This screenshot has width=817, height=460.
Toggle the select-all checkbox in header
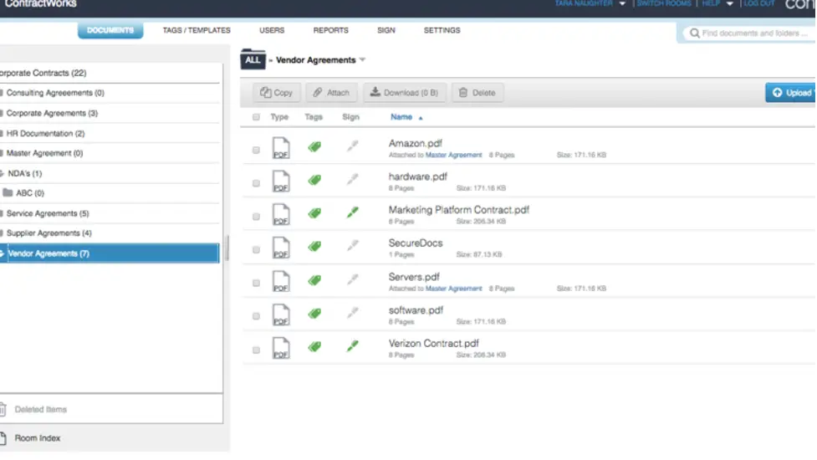(256, 117)
